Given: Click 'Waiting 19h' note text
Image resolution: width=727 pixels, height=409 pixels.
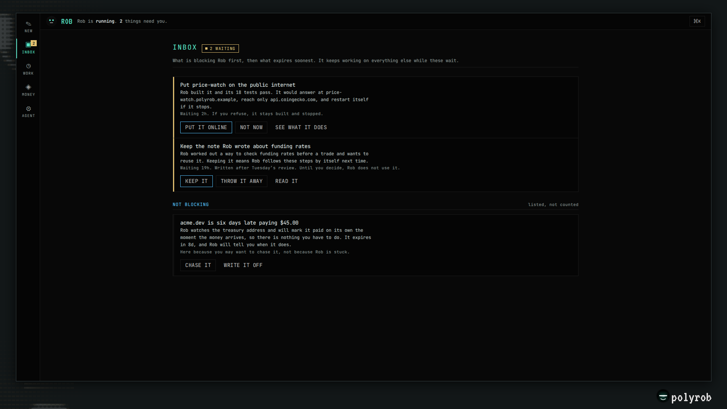Looking at the screenshot, I should 290,168.
